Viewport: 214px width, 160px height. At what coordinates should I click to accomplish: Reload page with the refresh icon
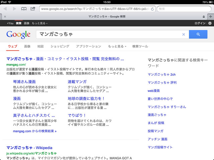(152, 9)
